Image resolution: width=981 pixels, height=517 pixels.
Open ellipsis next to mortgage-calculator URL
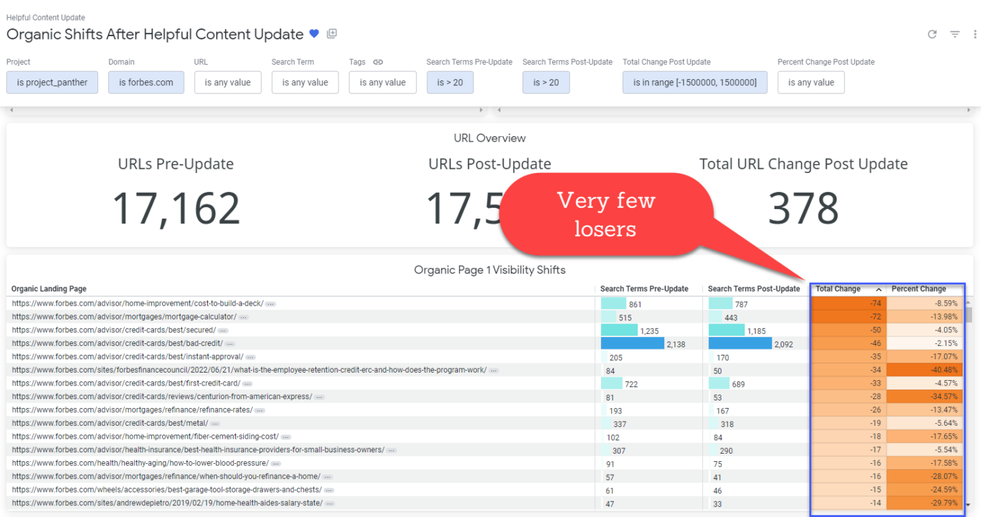tap(243, 317)
